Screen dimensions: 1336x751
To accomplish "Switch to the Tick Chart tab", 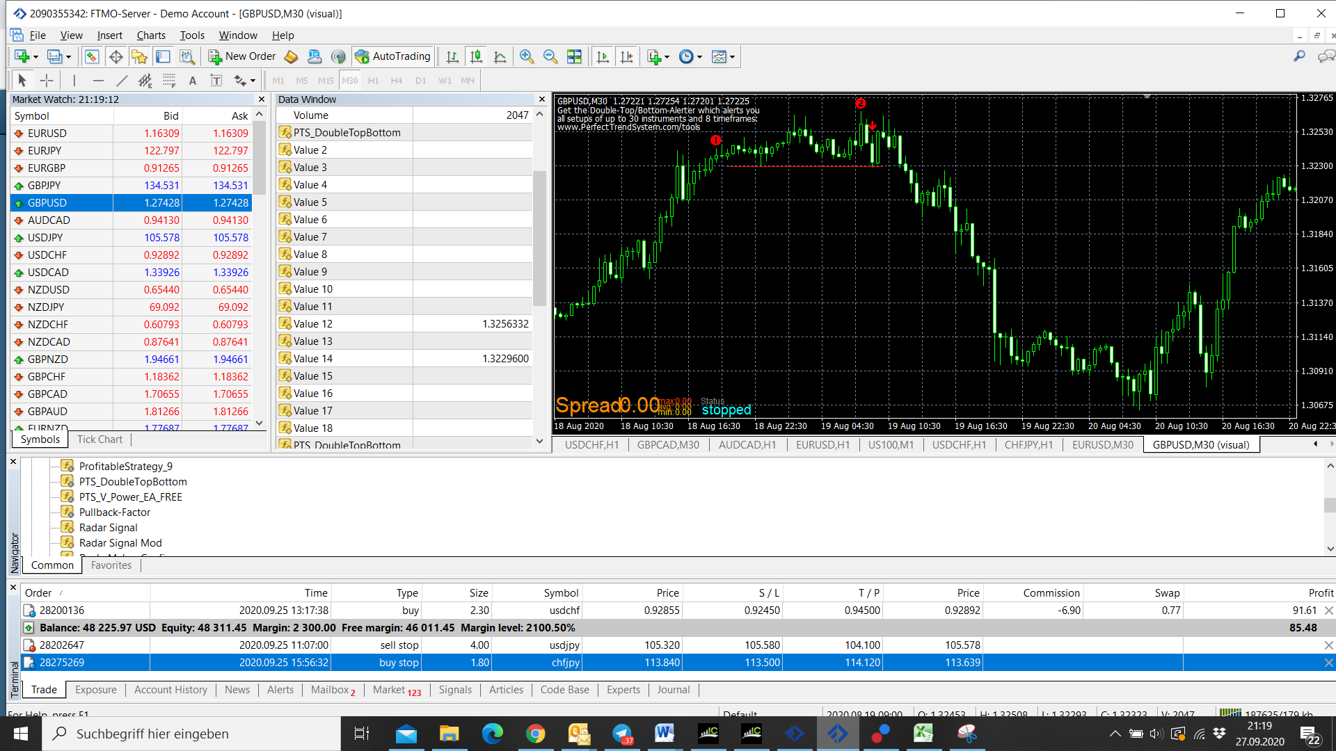I will coord(100,439).
